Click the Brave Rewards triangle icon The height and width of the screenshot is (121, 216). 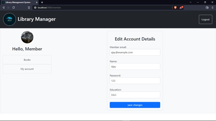pyautogui.click(x=181, y=7)
